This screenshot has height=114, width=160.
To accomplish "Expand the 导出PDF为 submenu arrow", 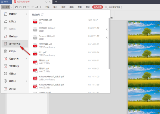I will (x=26, y=59).
